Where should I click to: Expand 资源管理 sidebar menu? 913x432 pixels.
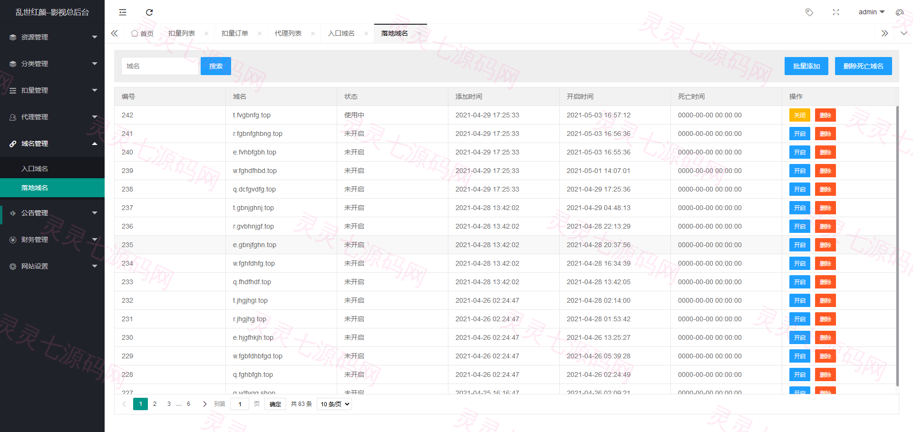(52, 37)
